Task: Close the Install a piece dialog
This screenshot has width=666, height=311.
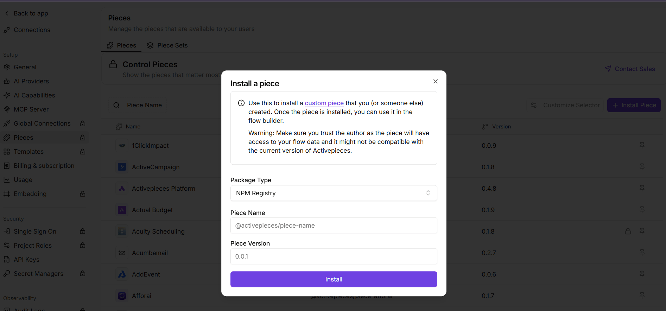Action: 436,81
